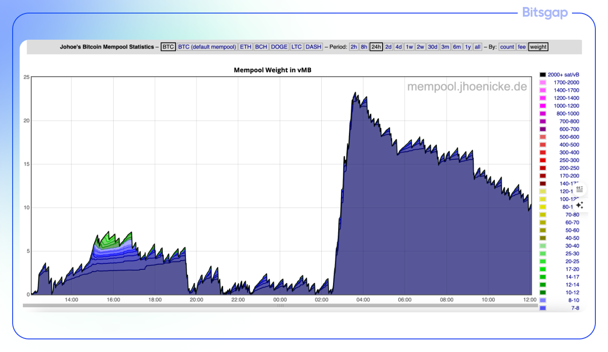Set period to 2w

(420, 47)
